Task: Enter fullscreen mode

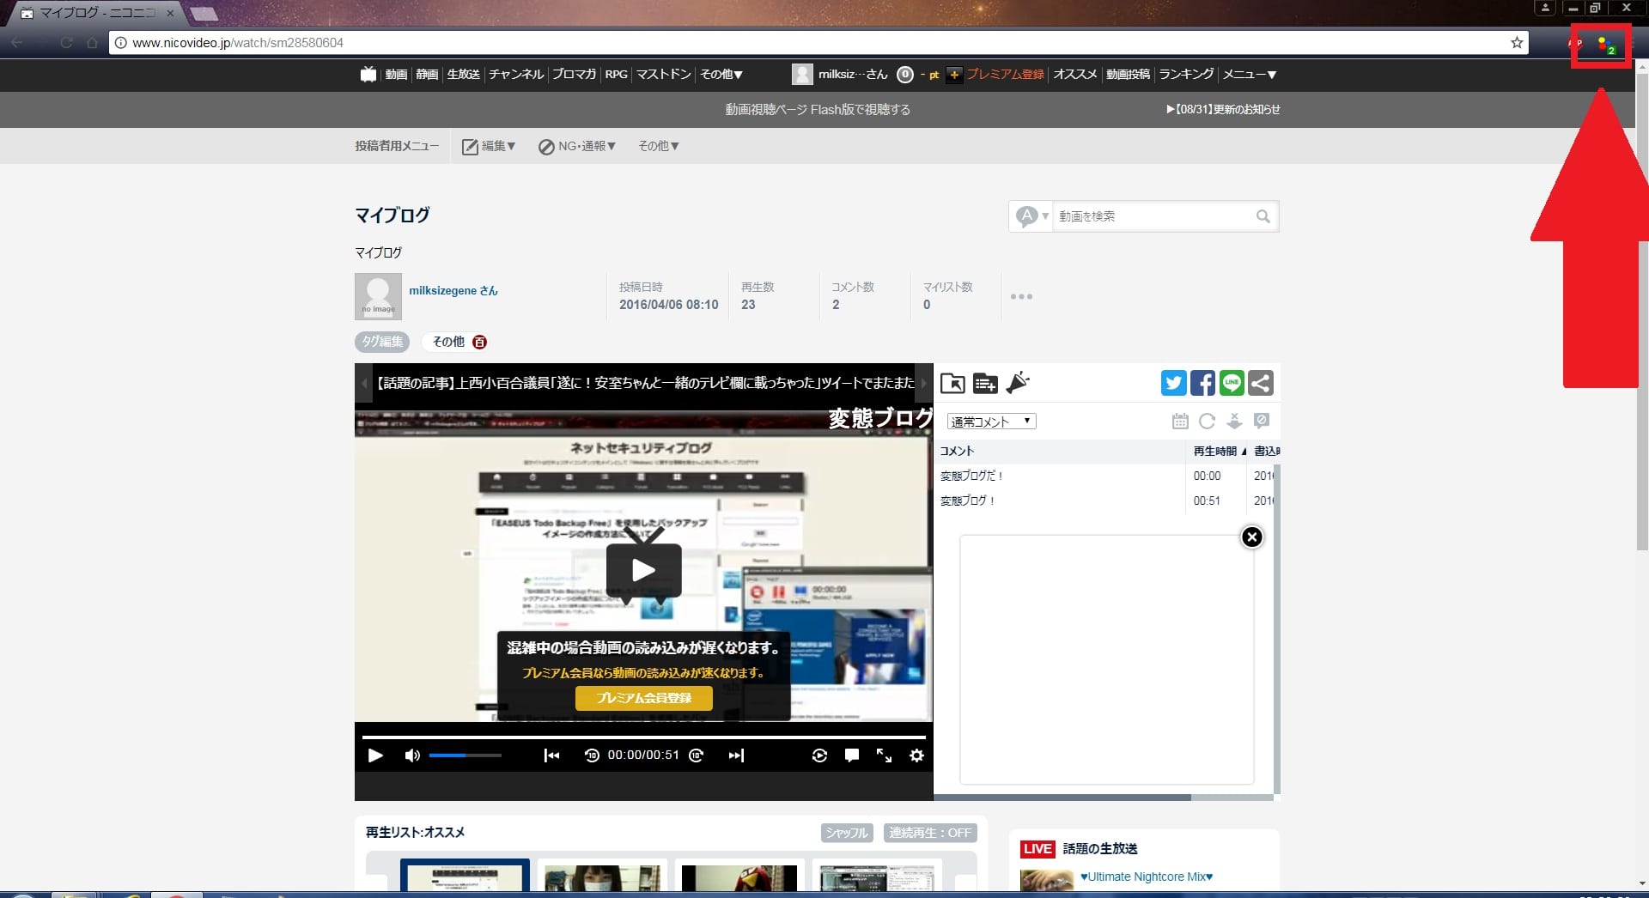Action: pos(884,755)
